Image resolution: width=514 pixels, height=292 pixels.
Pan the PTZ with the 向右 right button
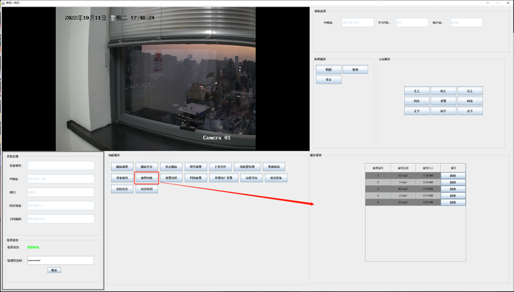[470, 101]
